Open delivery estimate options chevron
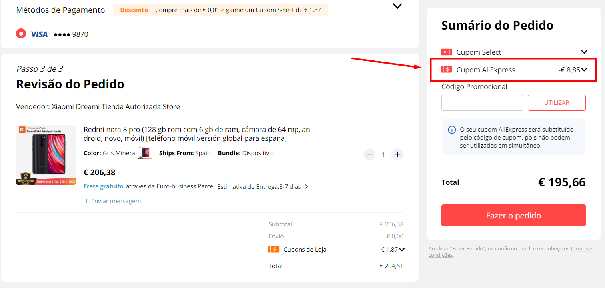 pyautogui.click(x=306, y=187)
